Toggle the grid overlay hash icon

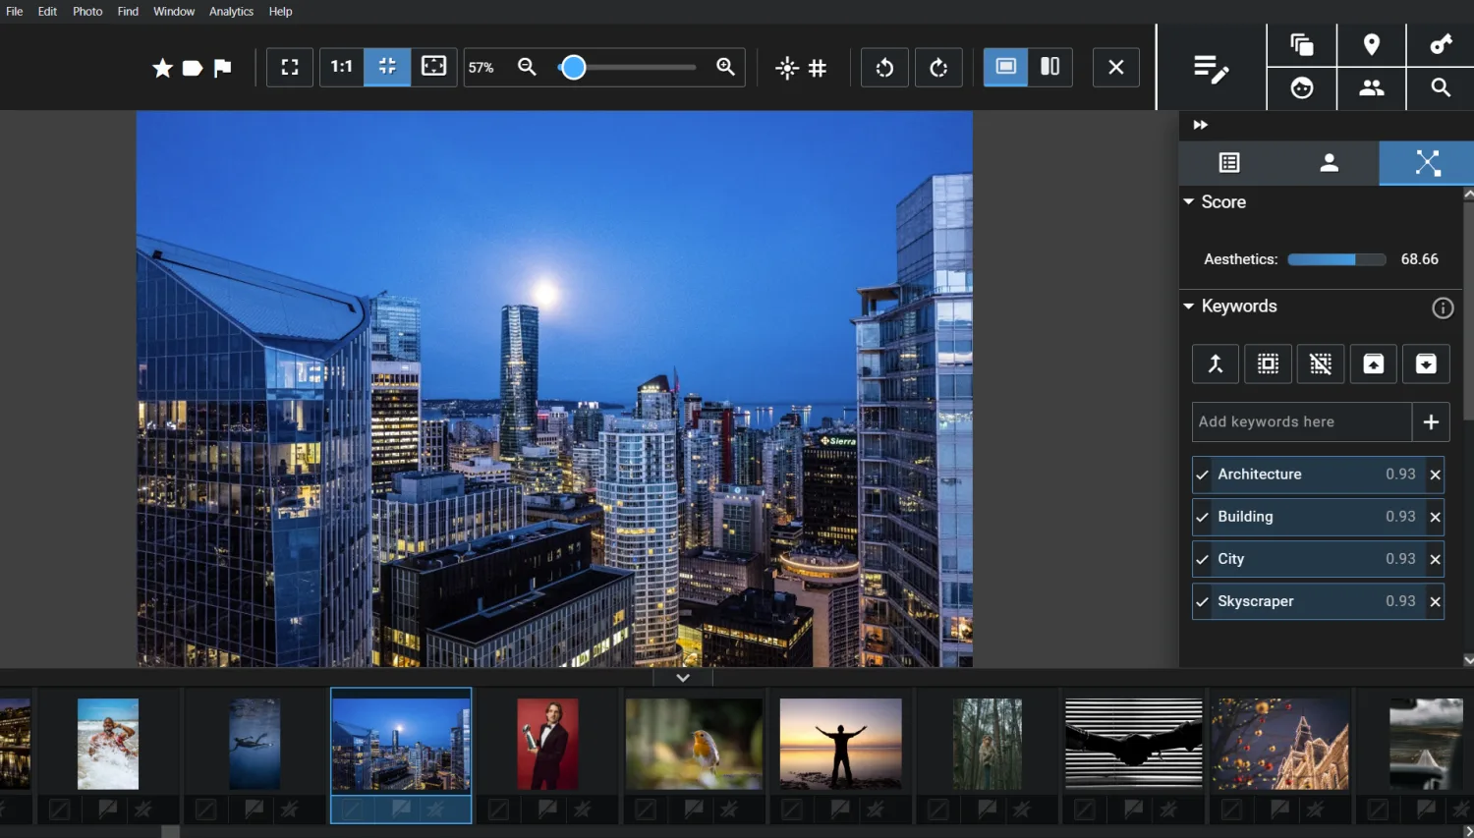[x=818, y=68]
